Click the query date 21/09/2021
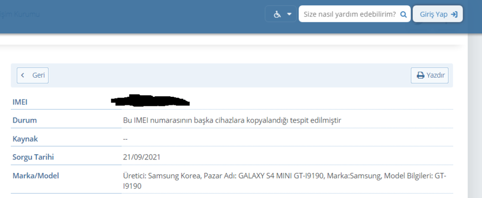Screen dimensions: 482x198 142,157
